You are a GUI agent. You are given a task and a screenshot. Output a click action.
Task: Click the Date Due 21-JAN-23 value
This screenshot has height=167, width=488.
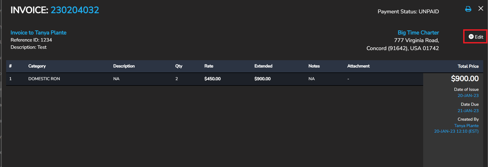click(468, 111)
